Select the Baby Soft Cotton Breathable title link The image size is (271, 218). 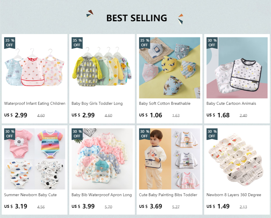(165, 103)
